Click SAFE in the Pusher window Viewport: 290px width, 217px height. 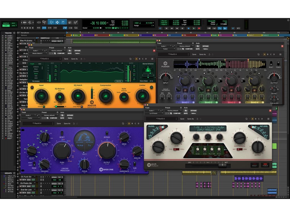(198, 49)
